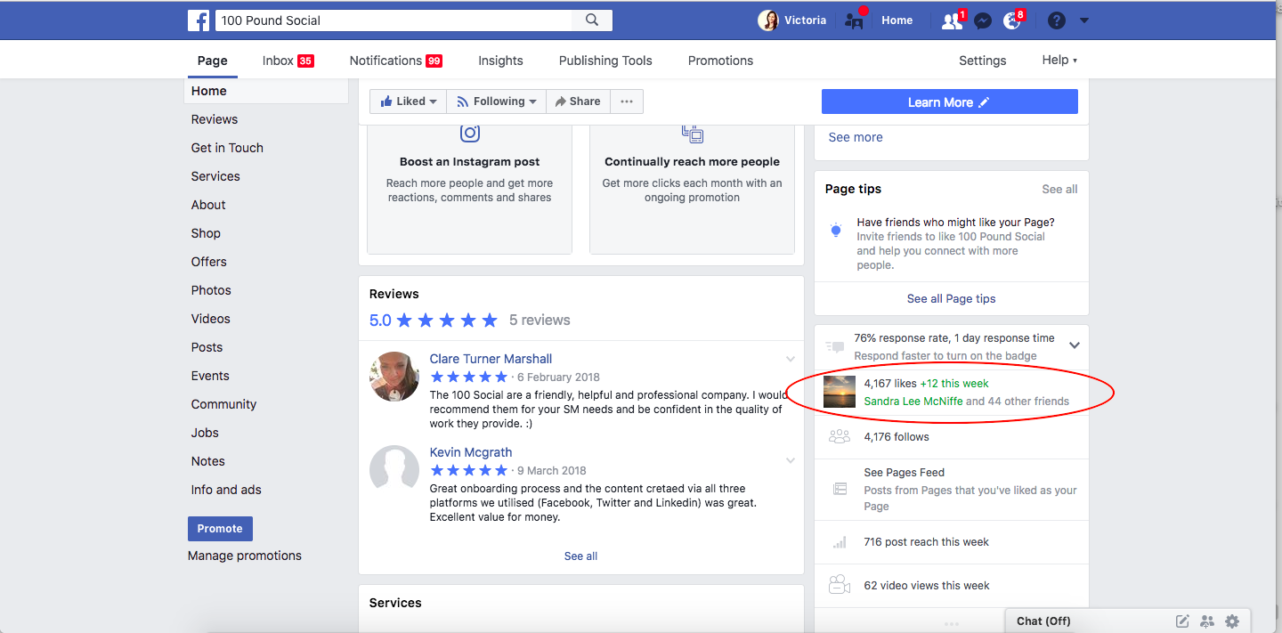Click the Pages Feed icon

point(840,489)
